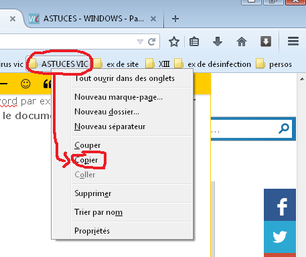The height and width of the screenshot is (257, 306).
Task: Close the ASTUCES - WINDOWS tab
Action: coord(153,19)
